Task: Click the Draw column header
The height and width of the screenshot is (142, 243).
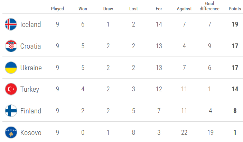Action: coord(108,9)
